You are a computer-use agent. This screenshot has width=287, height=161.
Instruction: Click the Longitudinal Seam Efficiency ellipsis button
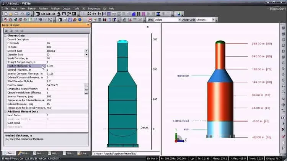[x=86, y=89]
